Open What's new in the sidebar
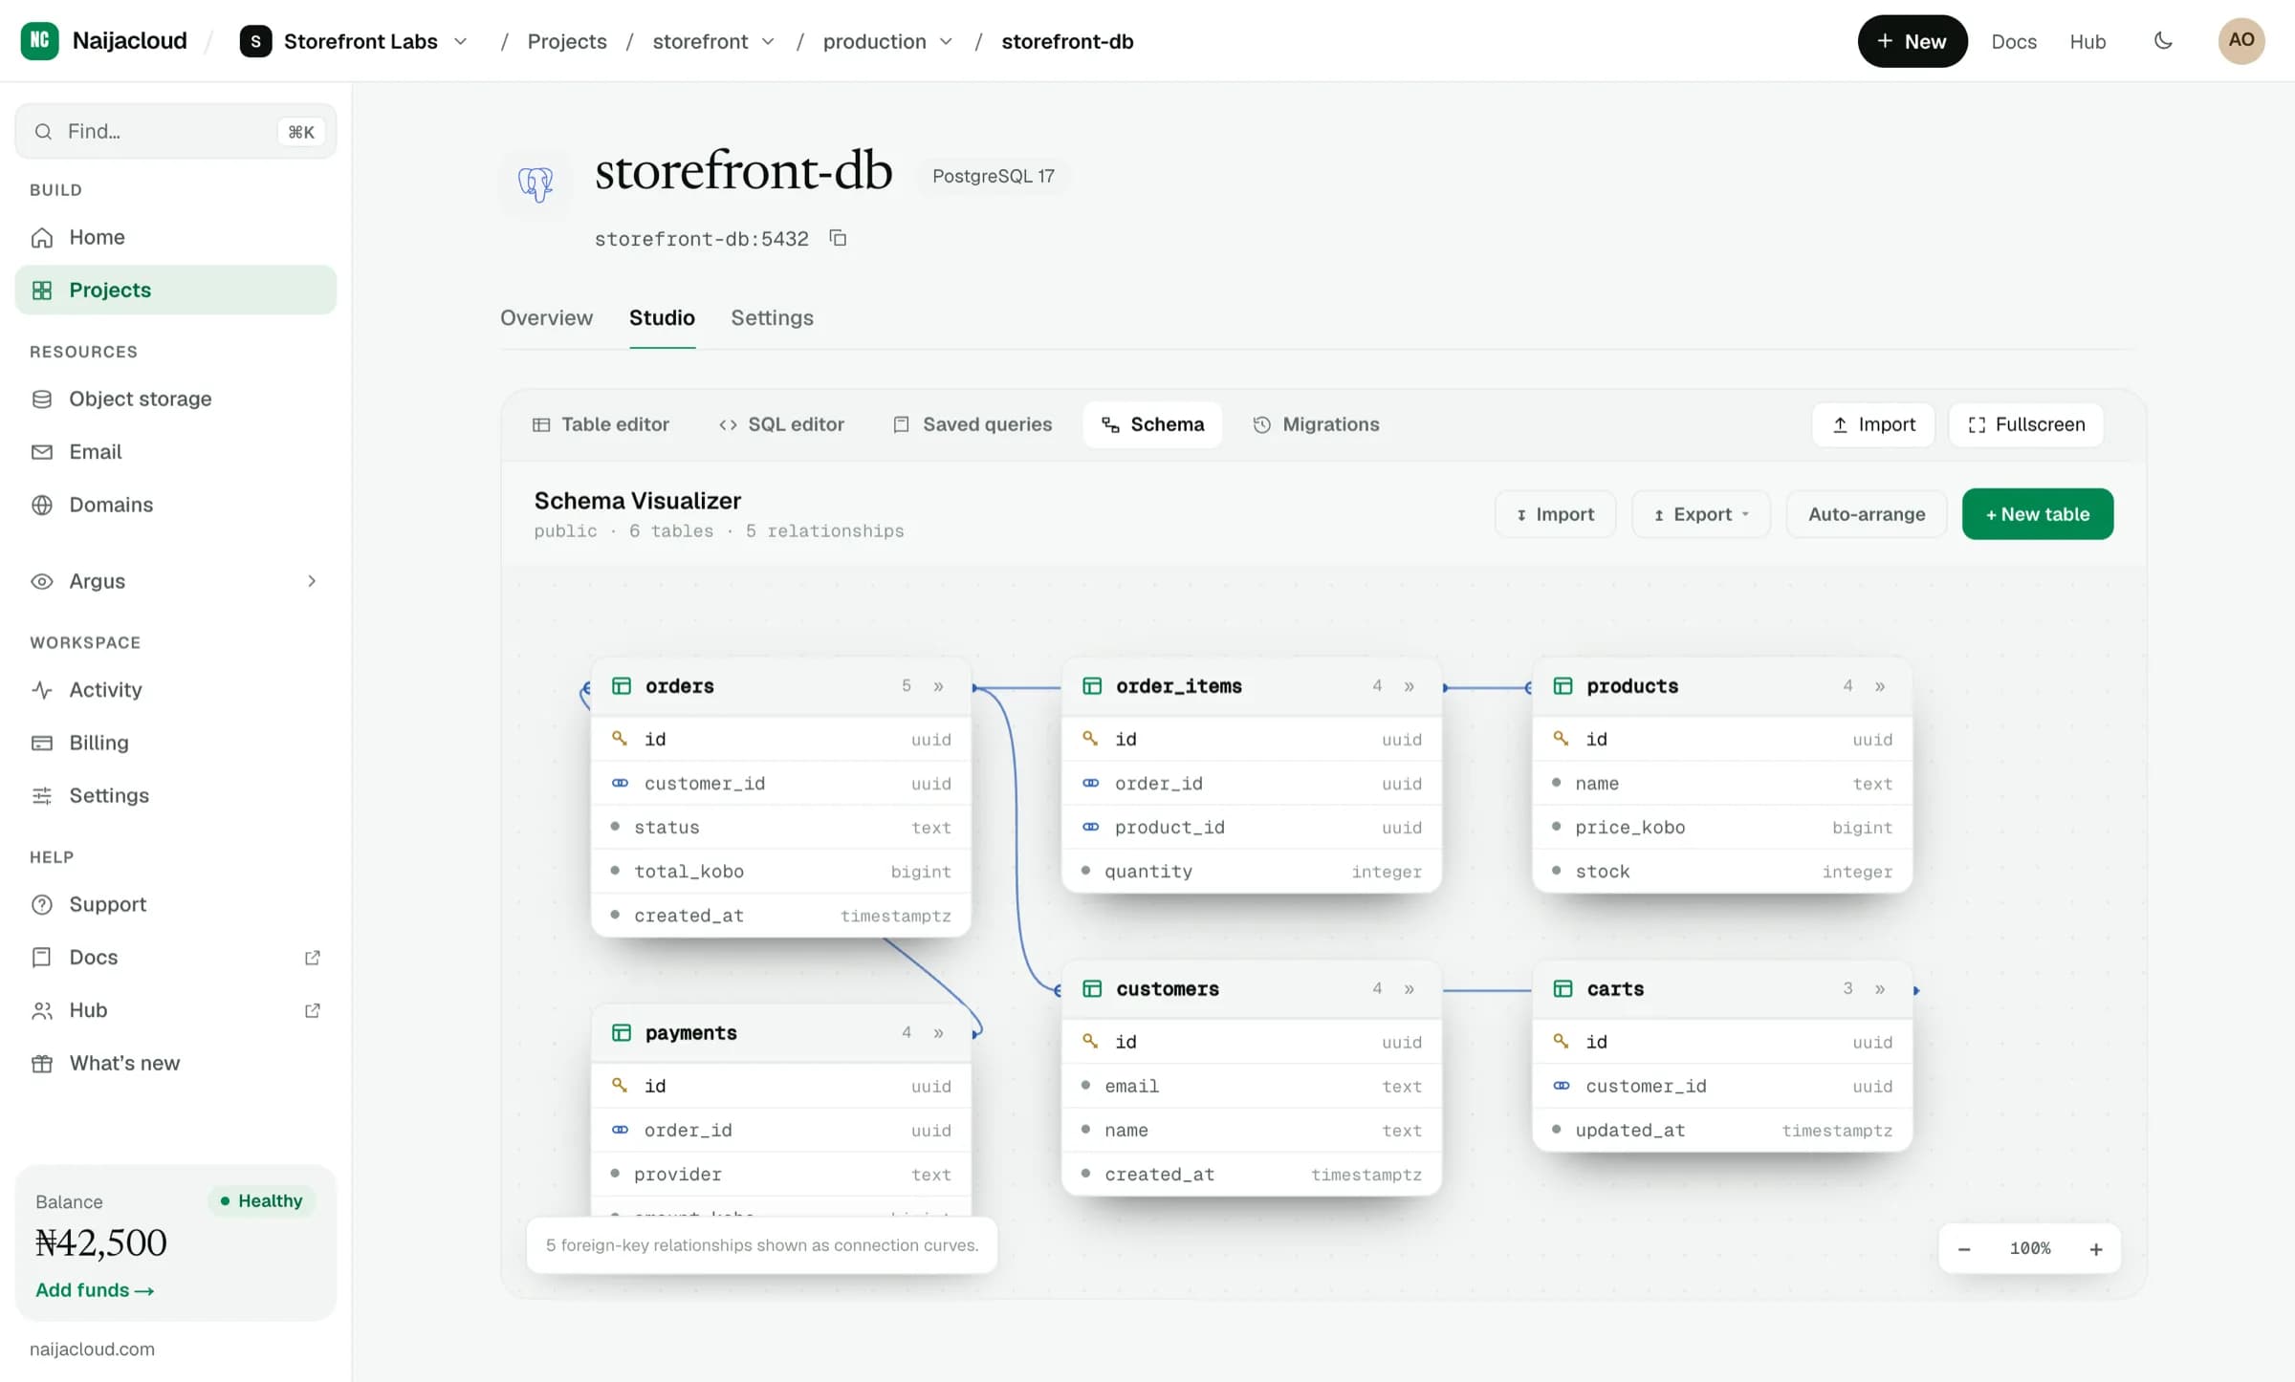Screen dimensions: 2295x1382 pos(176,1063)
